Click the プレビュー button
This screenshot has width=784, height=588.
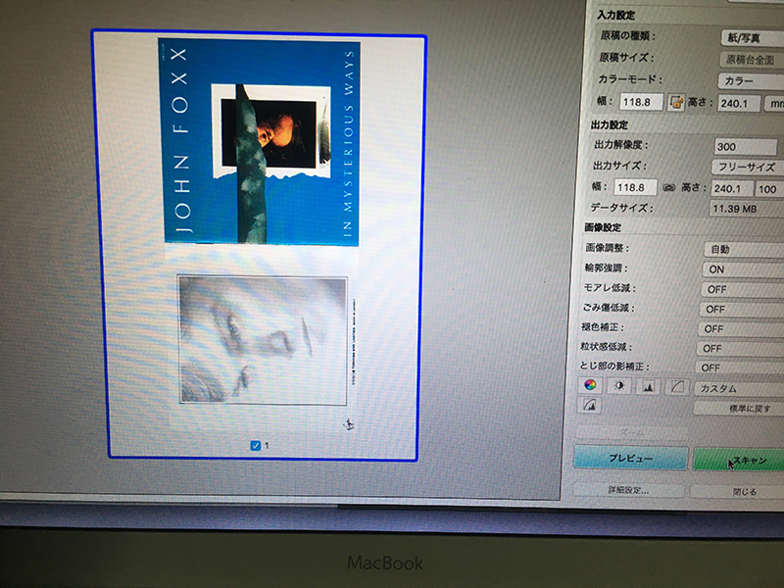tap(630, 458)
